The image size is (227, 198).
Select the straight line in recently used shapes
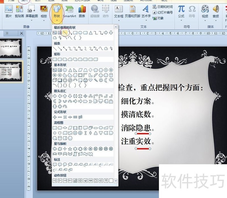tap(65, 33)
